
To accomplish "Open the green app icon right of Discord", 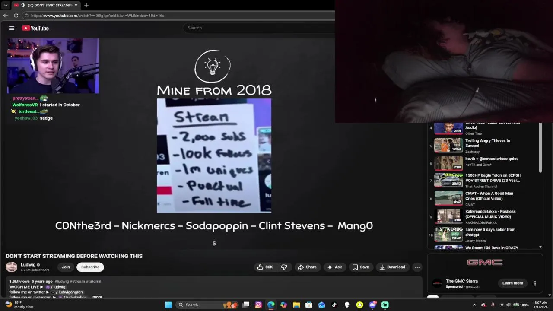I will coord(385,305).
